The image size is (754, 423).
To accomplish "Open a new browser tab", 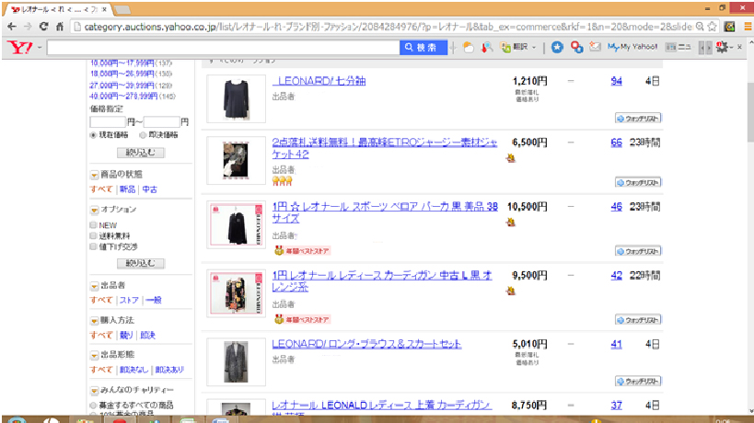I will (x=123, y=9).
